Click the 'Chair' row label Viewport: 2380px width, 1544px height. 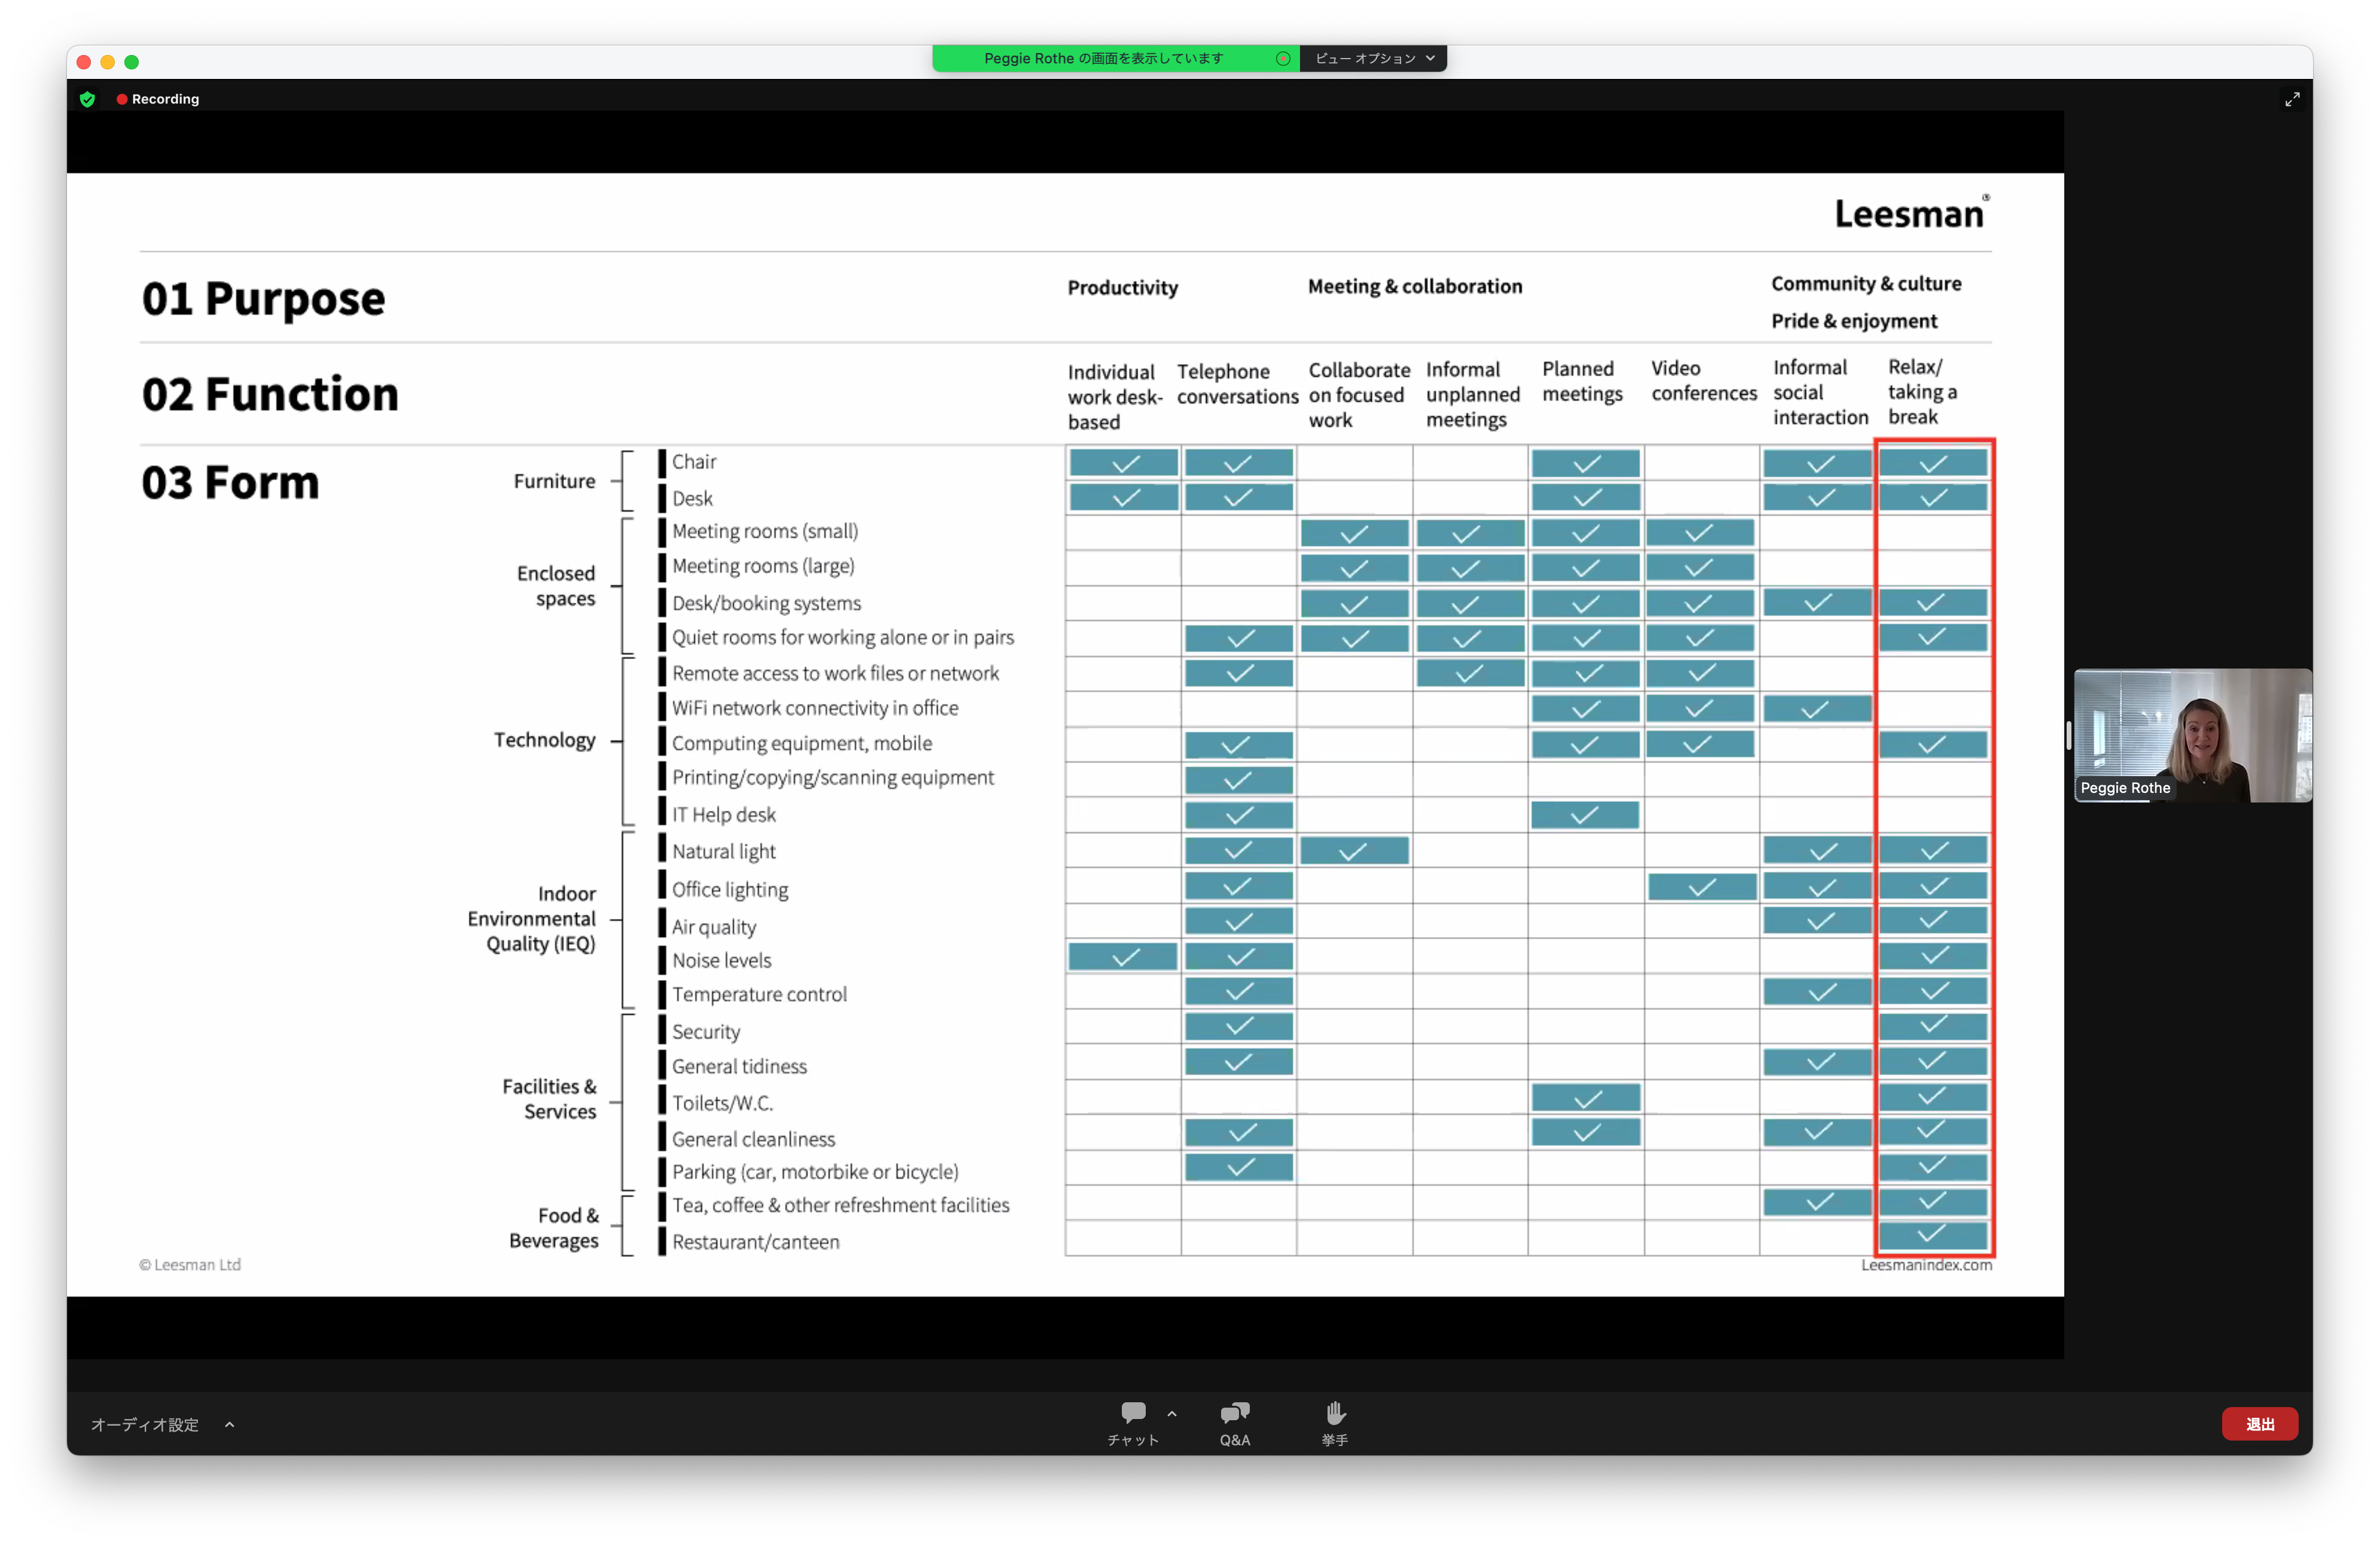pyautogui.click(x=694, y=462)
